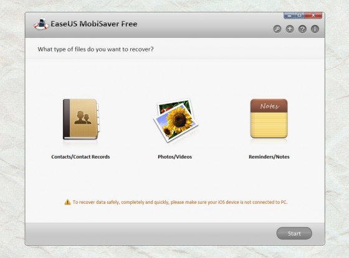Click the 'Photos/Videos' label
The height and width of the screenshot is (258, 349).
tap(174, 157)
